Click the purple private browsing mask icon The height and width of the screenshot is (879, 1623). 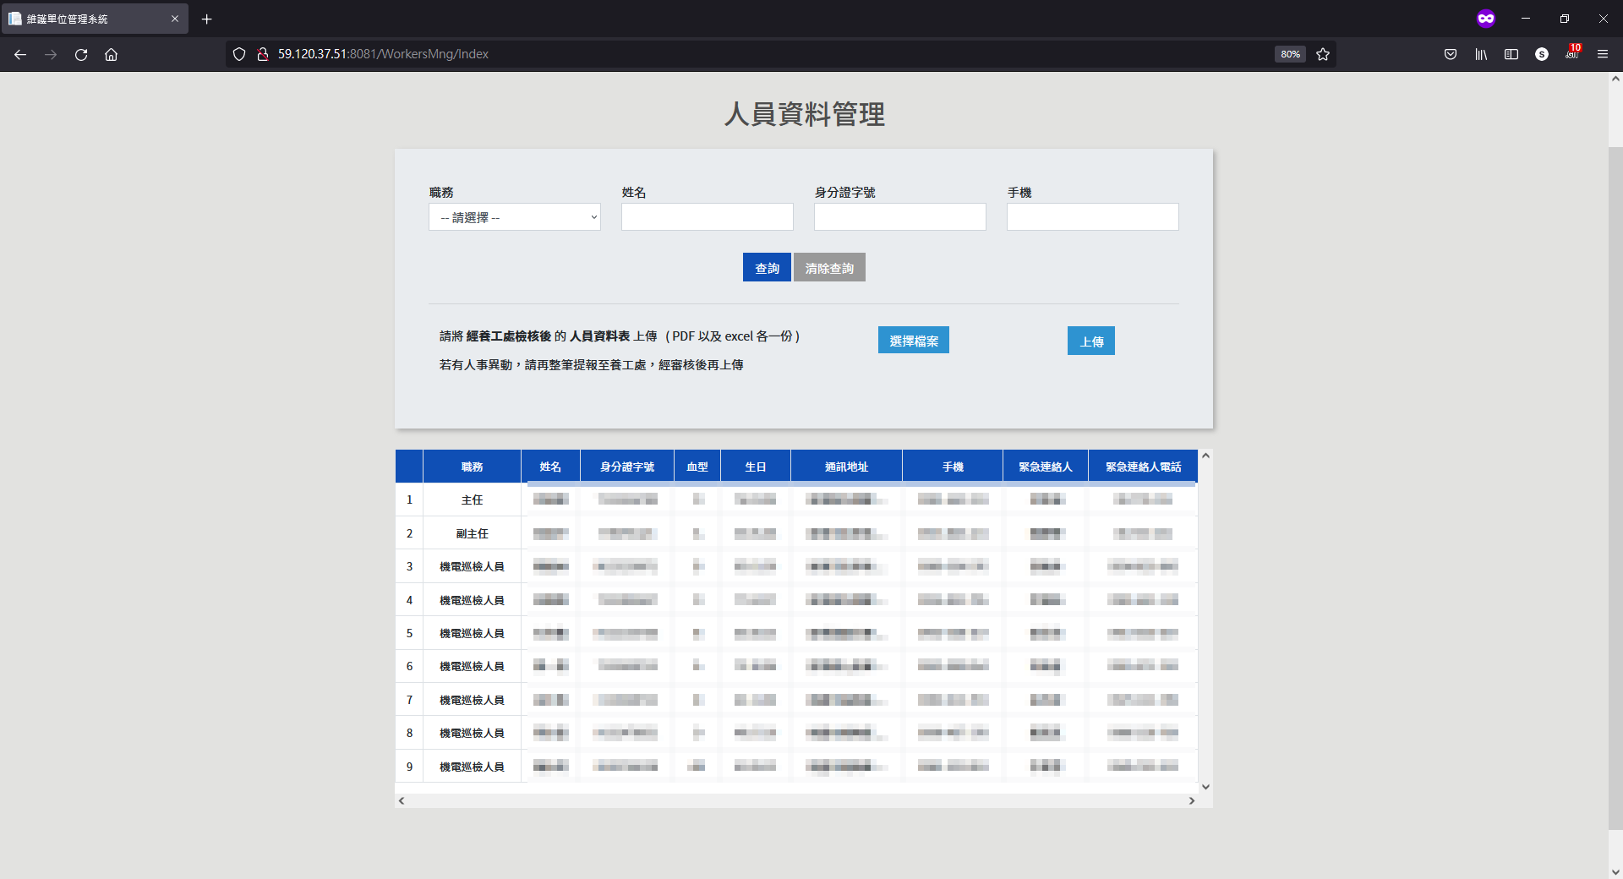coord(1486,19)
